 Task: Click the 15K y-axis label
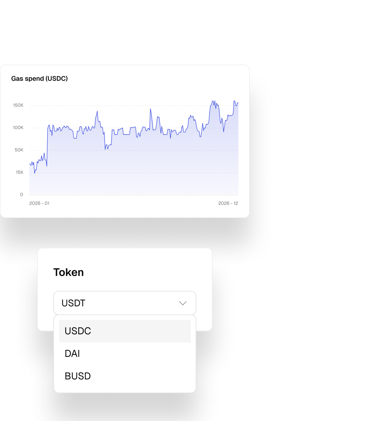(20, 172)
